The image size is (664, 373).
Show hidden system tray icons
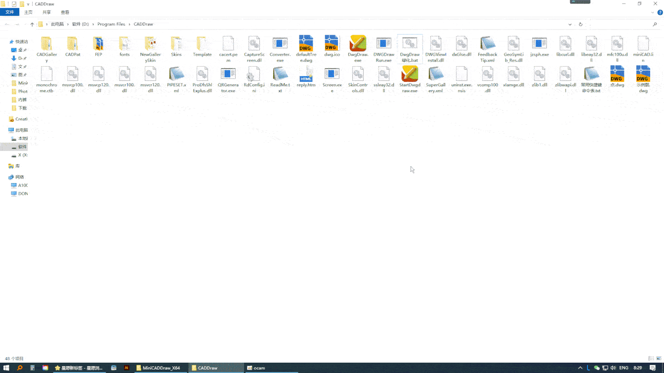[x=581, y=368]
